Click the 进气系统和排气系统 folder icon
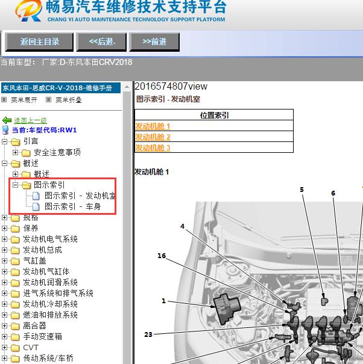The height and width of the screenshot is (364, 363). (x=15, y=294)
